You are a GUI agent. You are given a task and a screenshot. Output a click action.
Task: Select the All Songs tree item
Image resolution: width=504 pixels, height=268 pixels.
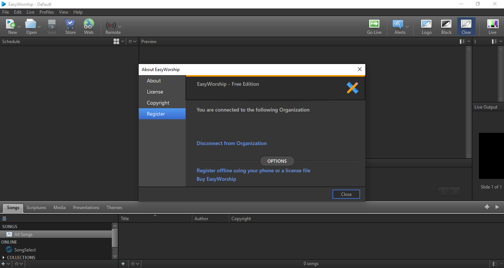pos(56,235)
